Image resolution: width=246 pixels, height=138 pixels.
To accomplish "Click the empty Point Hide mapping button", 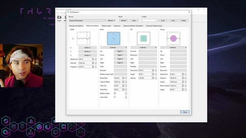I will tap(120, 66).
